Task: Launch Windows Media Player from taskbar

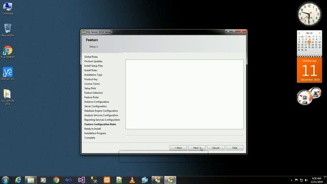Action: point(43,180)
